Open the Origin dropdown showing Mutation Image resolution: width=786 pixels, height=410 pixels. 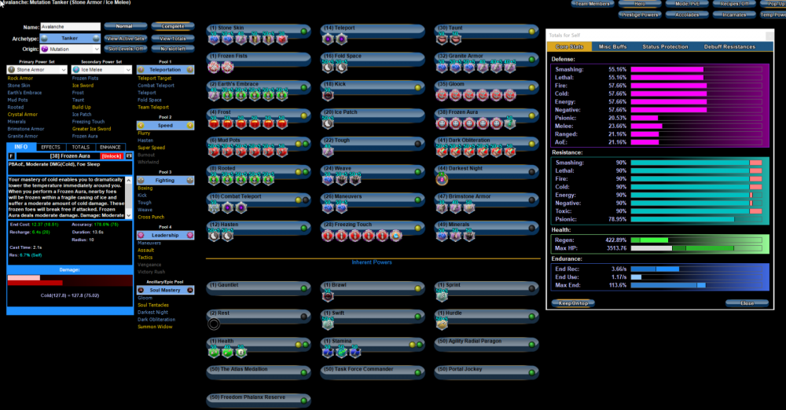72,49
